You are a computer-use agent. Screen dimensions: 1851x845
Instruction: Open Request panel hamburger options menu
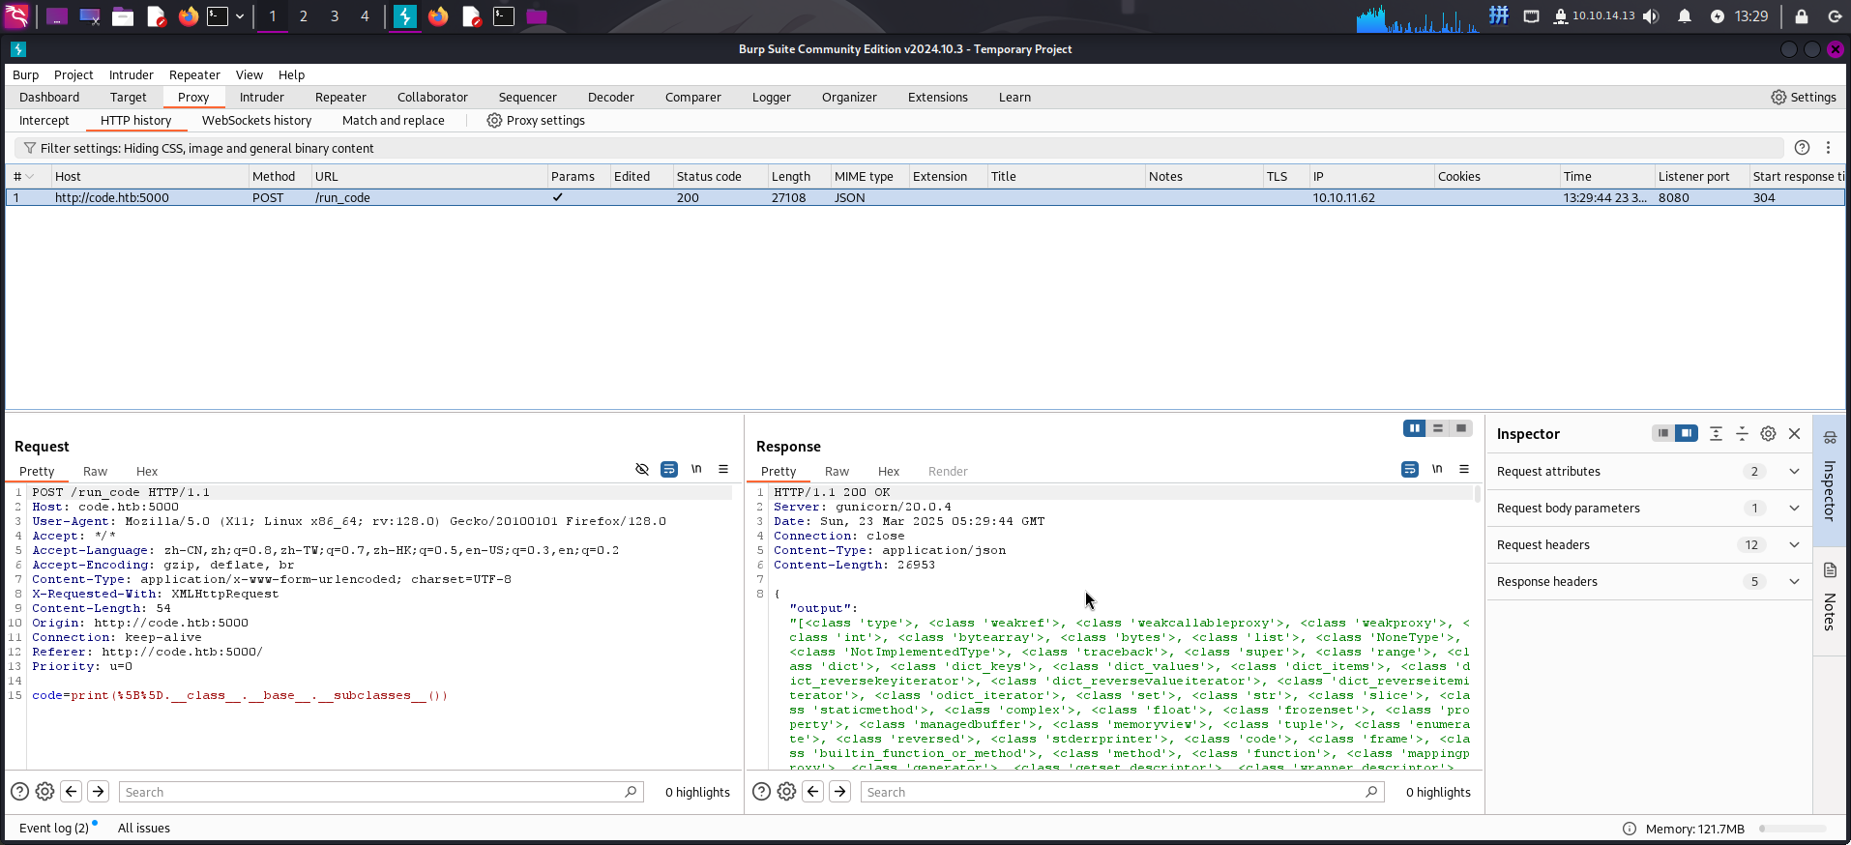tap(723, 469)
